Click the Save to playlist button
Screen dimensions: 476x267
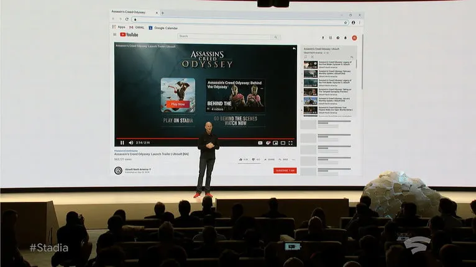(x=283, y=160)
